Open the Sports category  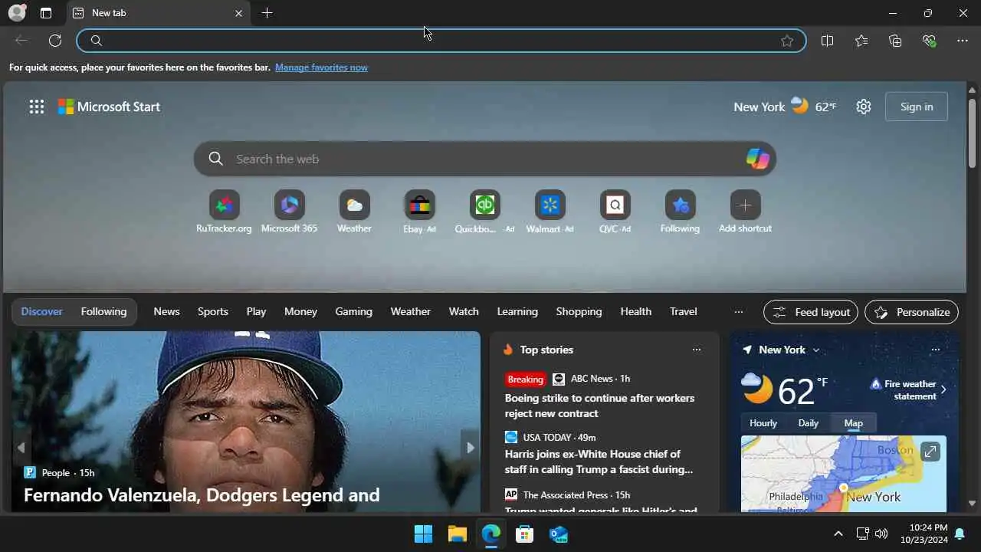(213, 311)
